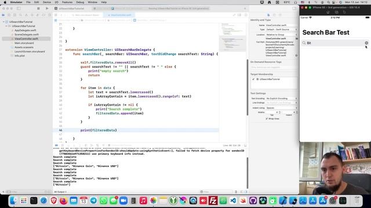The image size is (371, 208).
Task: Click the rotate icon in Simulator title bar
Action: (x=344, y=12)
